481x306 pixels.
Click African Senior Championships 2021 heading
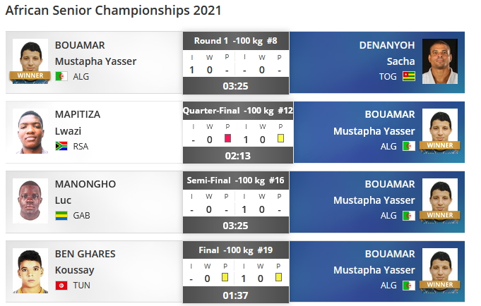(x=113, y=11)
